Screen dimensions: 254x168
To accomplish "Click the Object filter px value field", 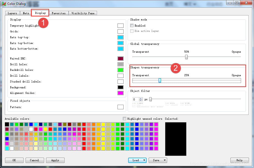I will [136, 99].
